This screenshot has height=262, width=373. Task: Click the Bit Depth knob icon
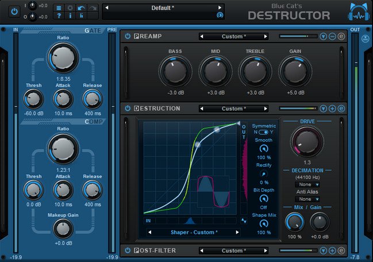point(264,199)
